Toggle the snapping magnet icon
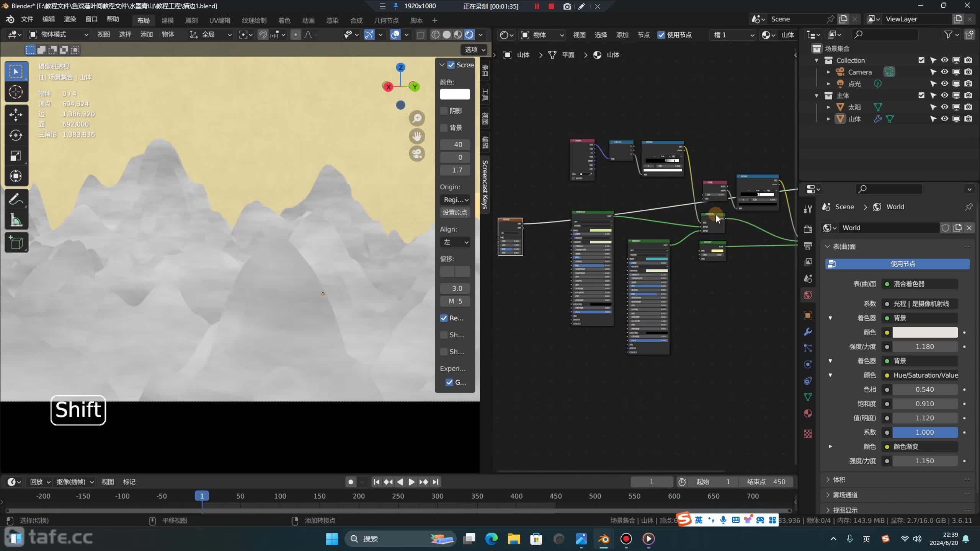 pos(263,34)
